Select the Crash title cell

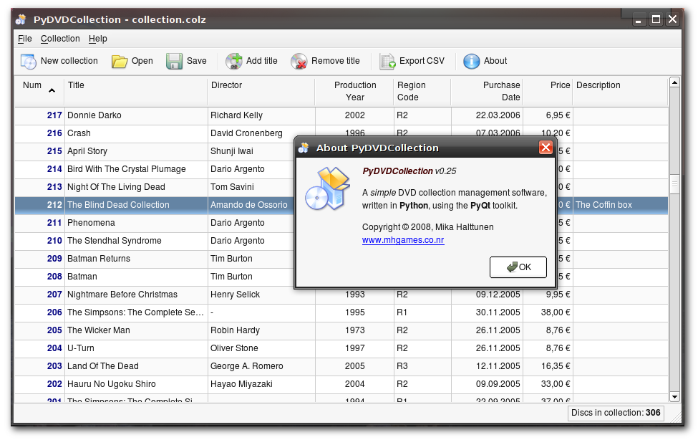[136, 133]
